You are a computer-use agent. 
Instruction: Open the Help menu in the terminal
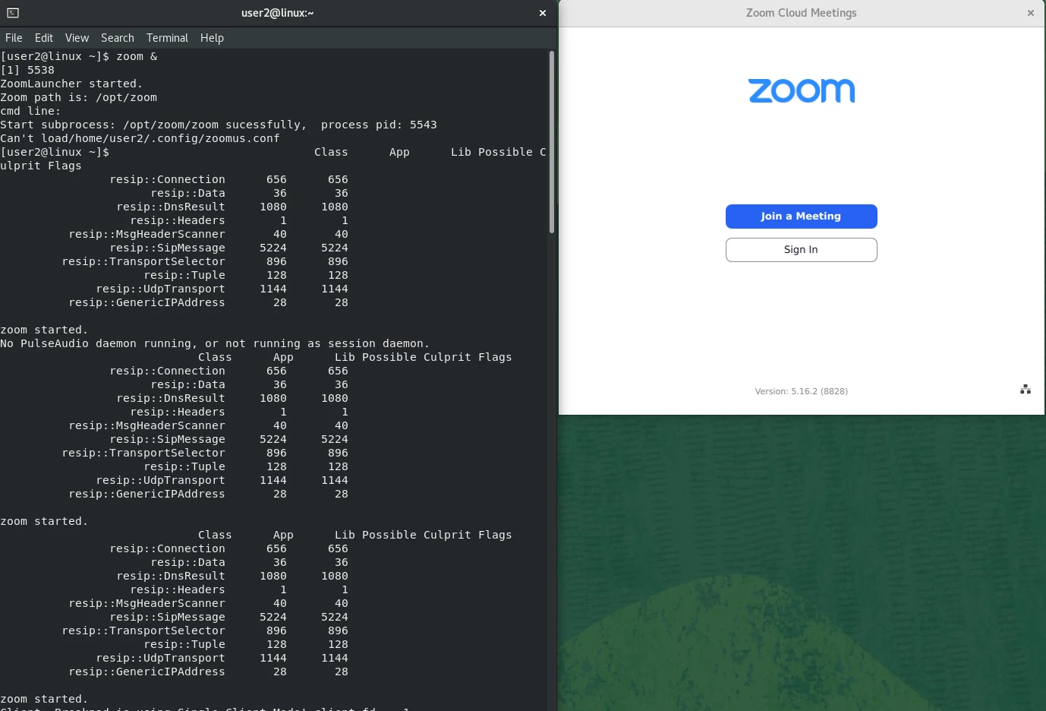[x=212, y=38]
